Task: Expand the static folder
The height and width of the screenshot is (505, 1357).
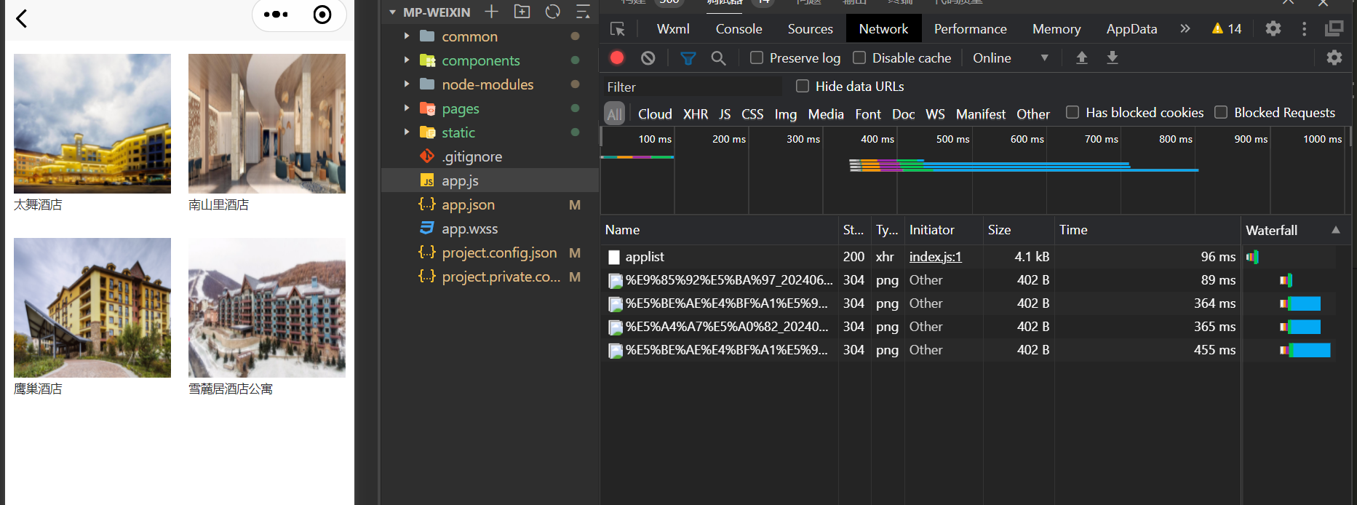Action: 407,132
